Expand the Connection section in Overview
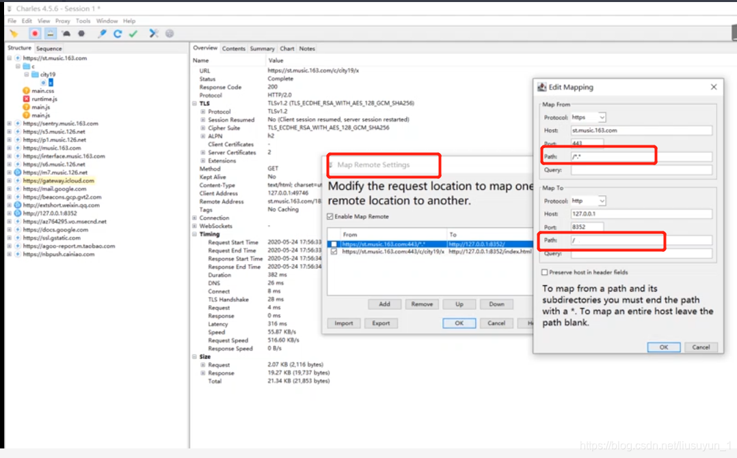 195,218
